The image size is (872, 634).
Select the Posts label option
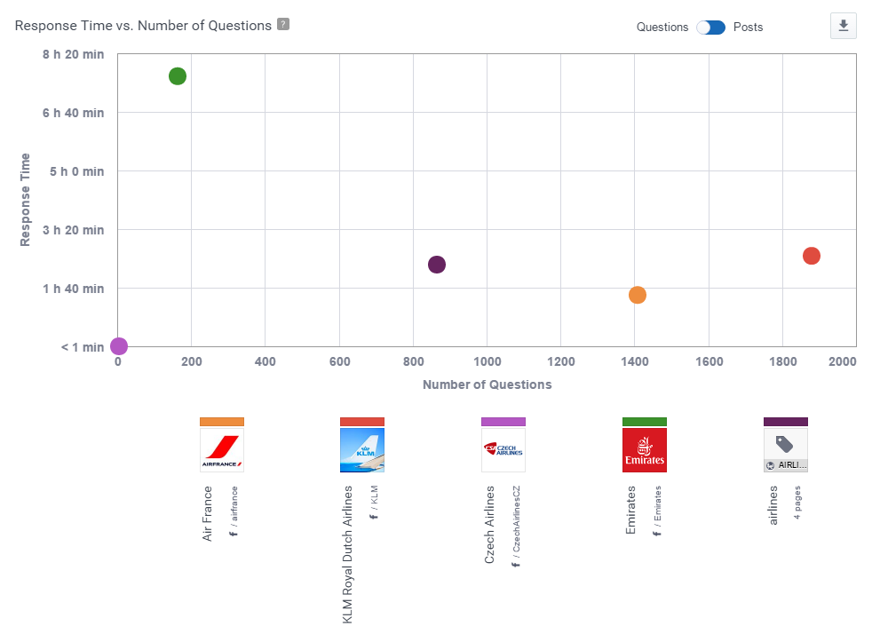pyautogui.click(x=748, y=28)
